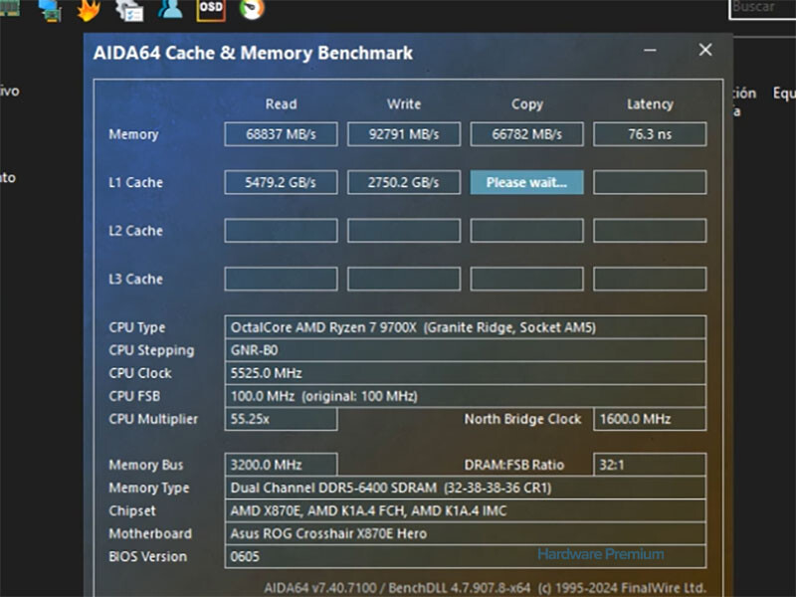The width and height of the screenshot is (796, 597).
Task: Click the empty L3 Cache Copy cell
Action: coord(527,279)
